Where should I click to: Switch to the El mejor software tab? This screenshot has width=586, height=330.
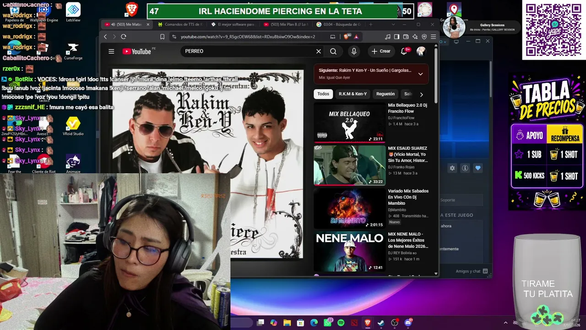(233, 24)
